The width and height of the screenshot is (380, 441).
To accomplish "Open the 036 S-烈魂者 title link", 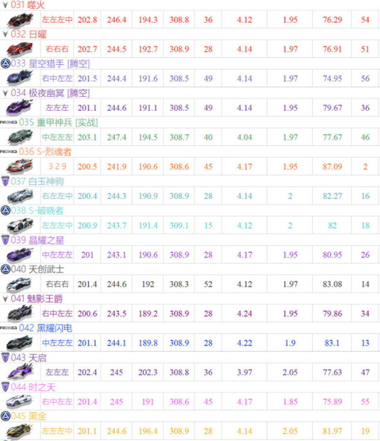I will (x=45, y=152).
